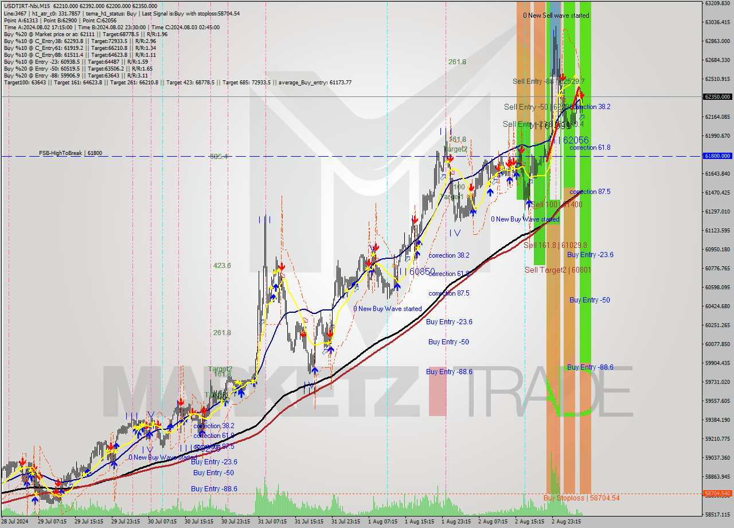Click the 'Target100: 63643' summary line

pyautogui.click(x=178, y=83)
